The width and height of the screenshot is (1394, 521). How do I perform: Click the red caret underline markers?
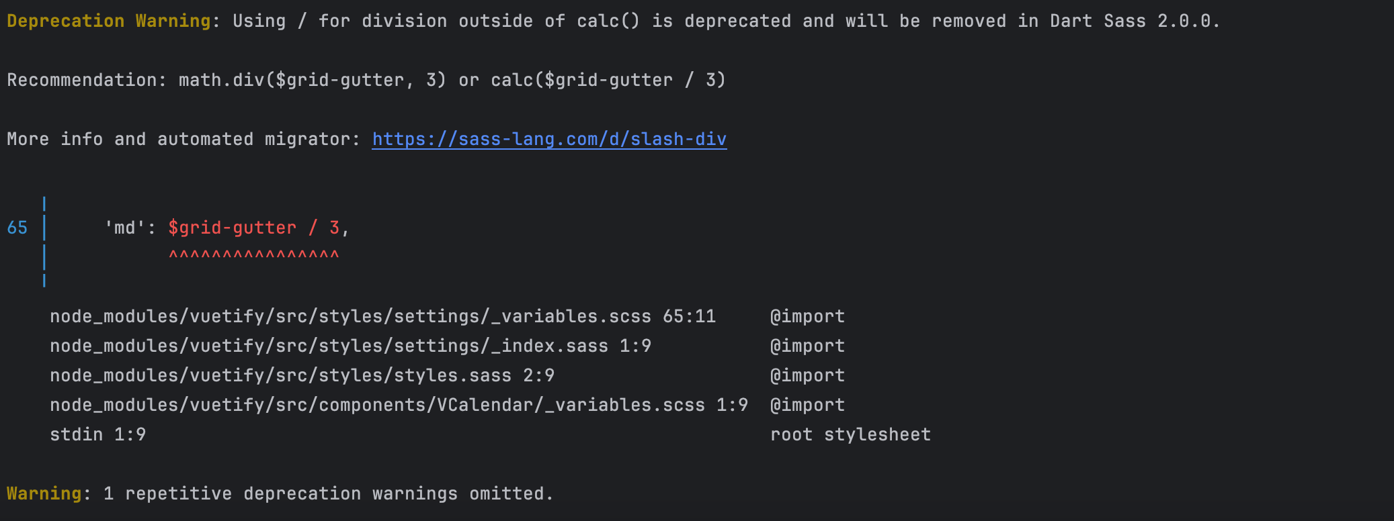tap(253, 256)
